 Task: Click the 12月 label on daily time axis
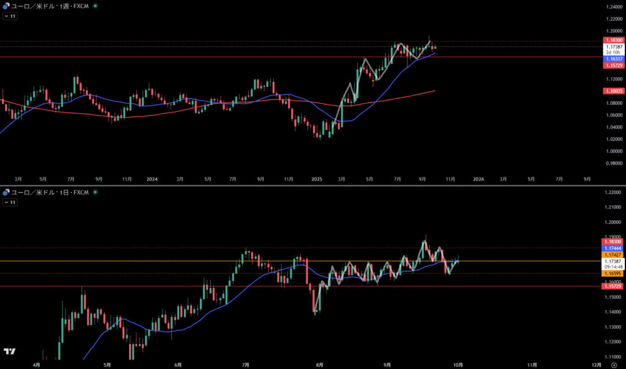point(596,364)
